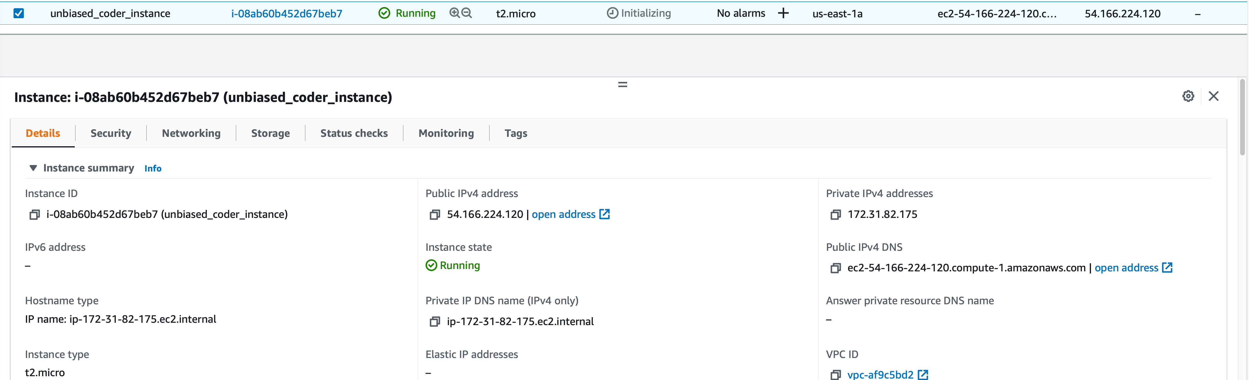Click the Running state icon under Instance state
This screenshot has height=380, width=1249.
(x=431, y=265)
